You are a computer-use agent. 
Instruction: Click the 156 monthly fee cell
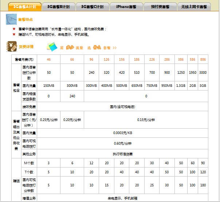click(x=122, y=59)
